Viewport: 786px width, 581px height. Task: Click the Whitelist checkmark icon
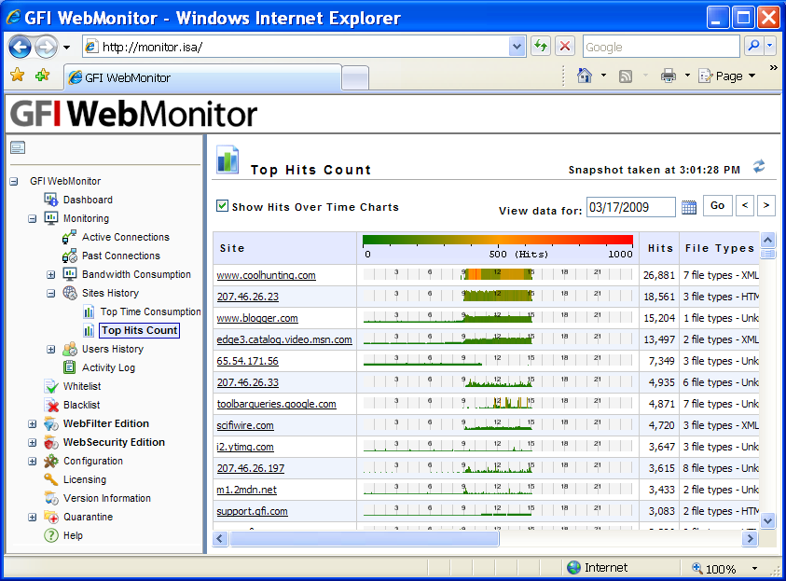point(51,386)
